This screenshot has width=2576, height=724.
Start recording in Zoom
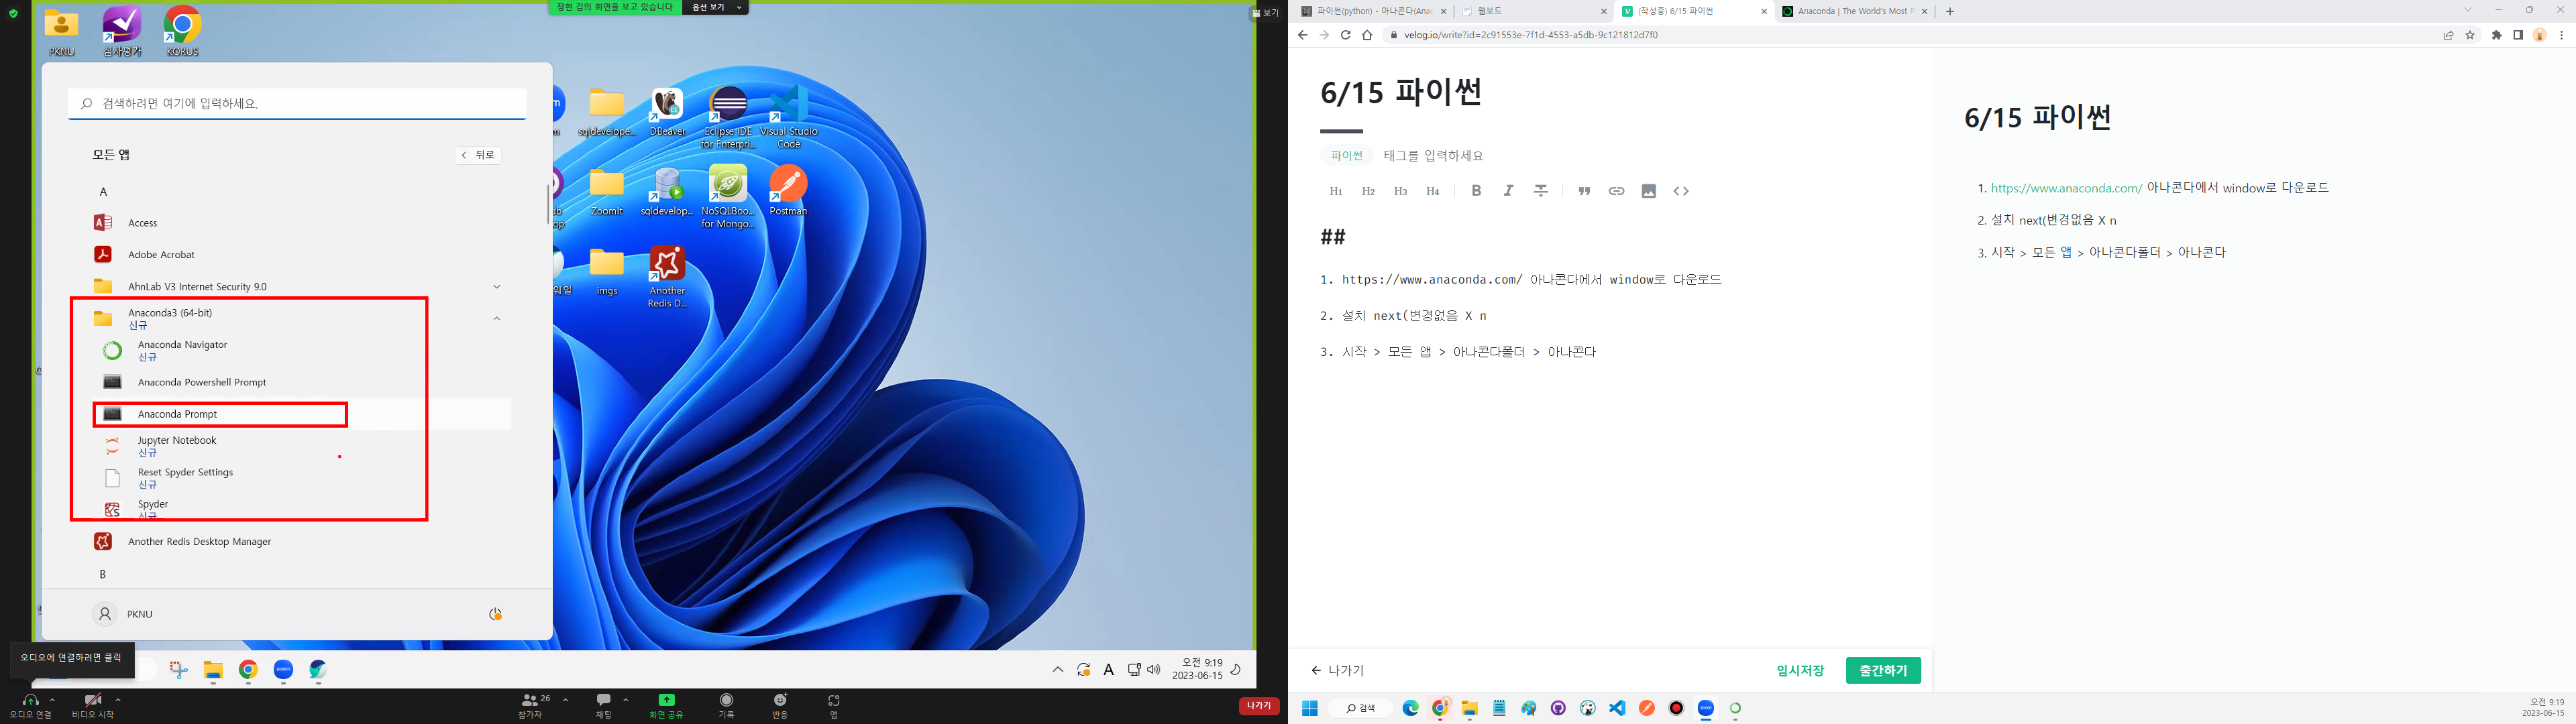coord(727,705)
